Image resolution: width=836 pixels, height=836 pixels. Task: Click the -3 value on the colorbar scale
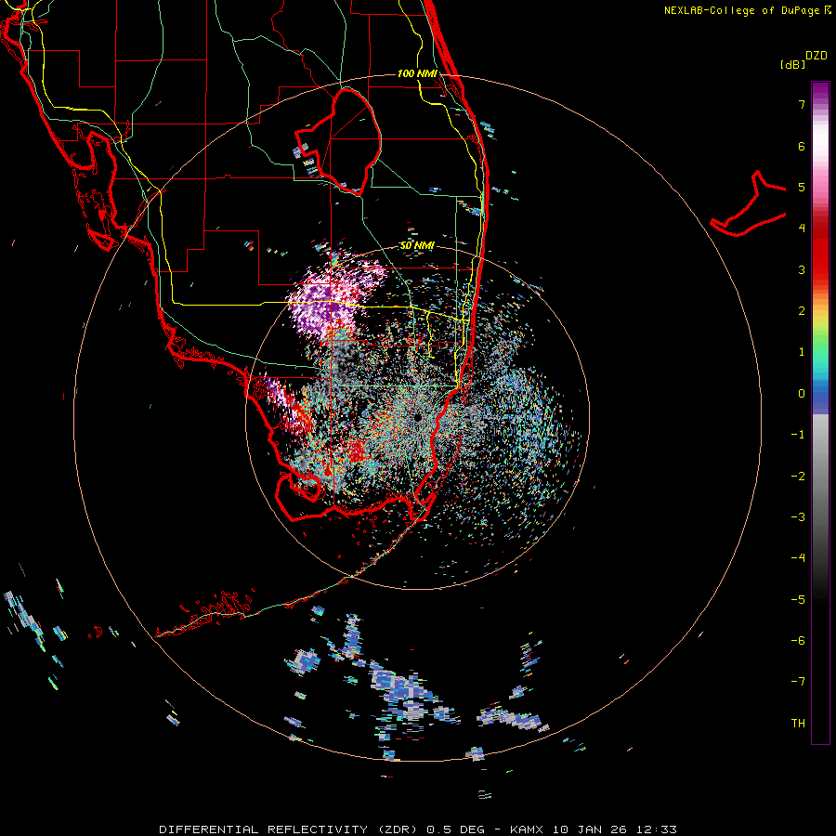tap(798, 517)
